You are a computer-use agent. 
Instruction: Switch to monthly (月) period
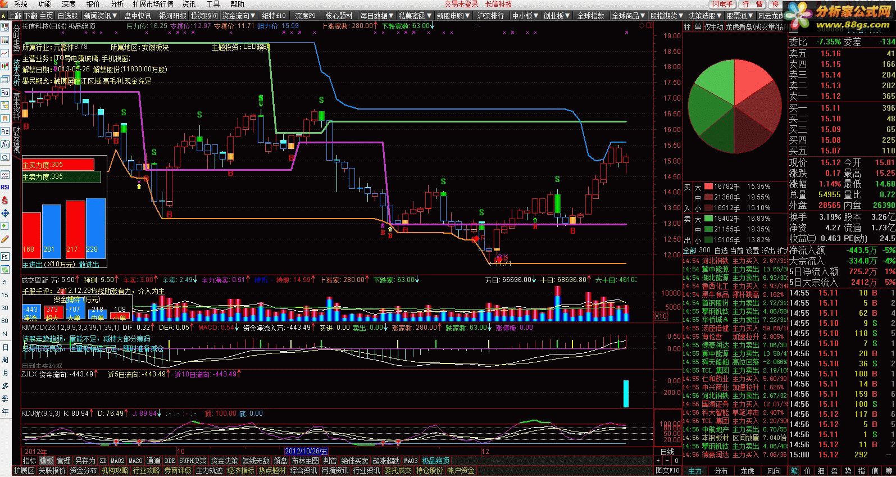click(x=5, y=373)
